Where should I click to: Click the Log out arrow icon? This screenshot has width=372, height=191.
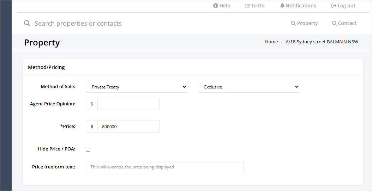pyautogui.click(x=334, y=6)
